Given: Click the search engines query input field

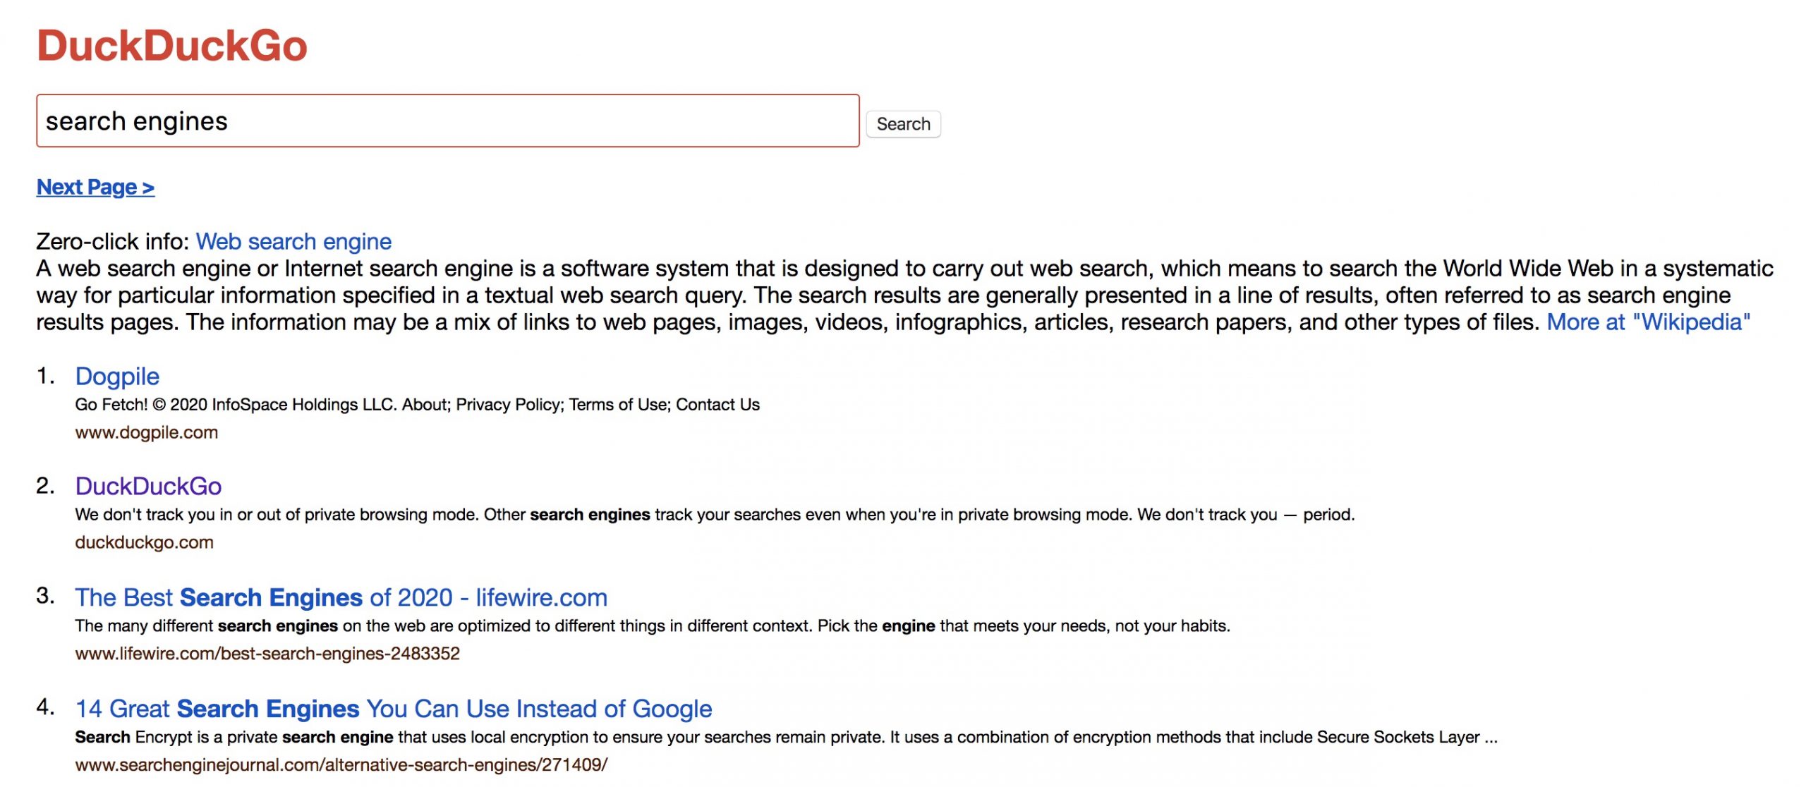Looking at the screenshot, I should pyautogui.click(x=448, y=121).
